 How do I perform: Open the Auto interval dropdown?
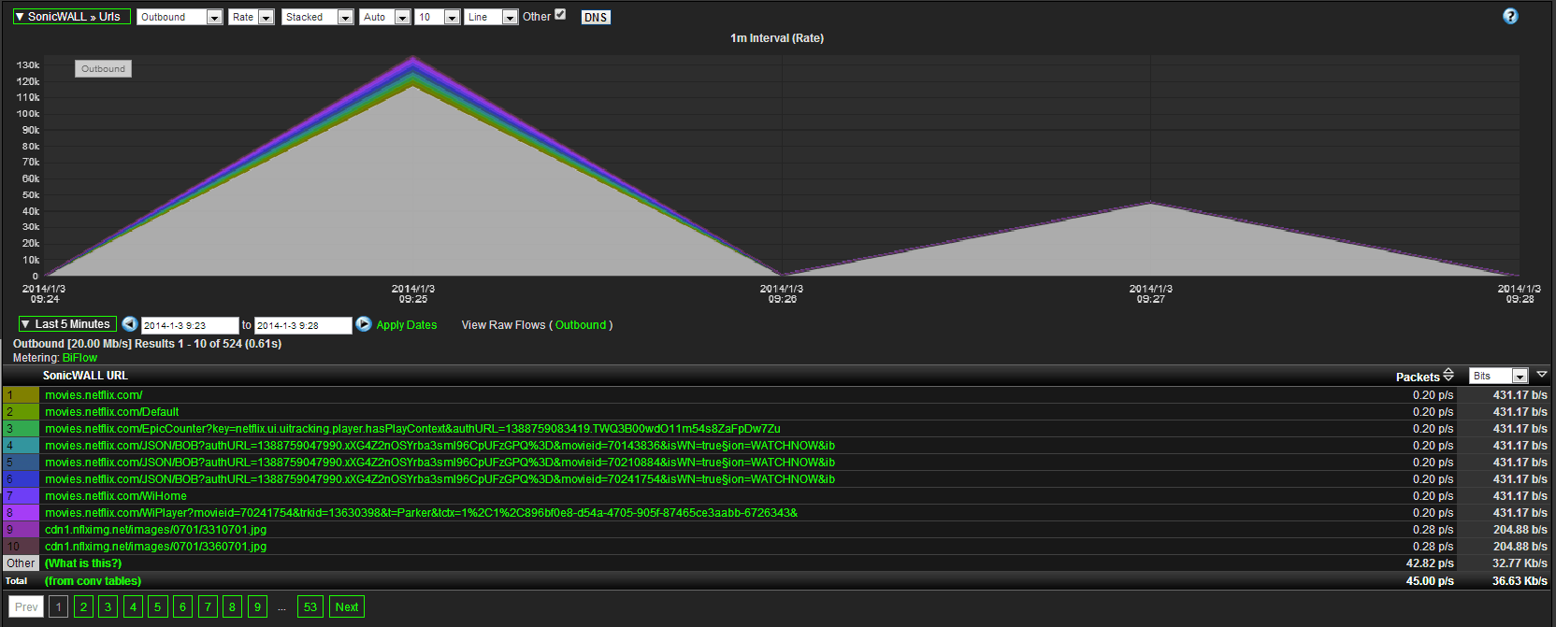384,17
